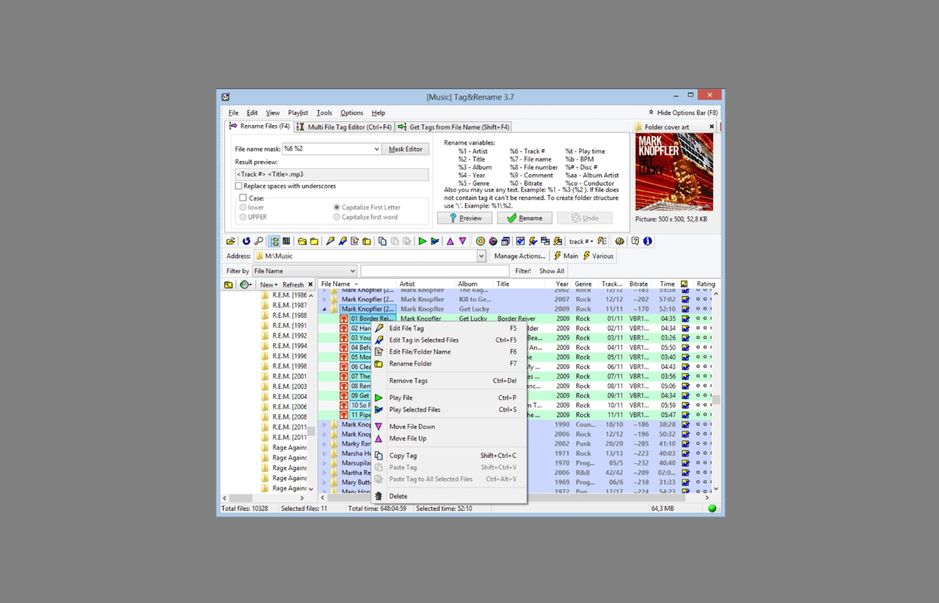This screenshot has width=939, height=603.
Task: Click the Copy Tag icon in toolbar
Action: [x=382, y=241]
